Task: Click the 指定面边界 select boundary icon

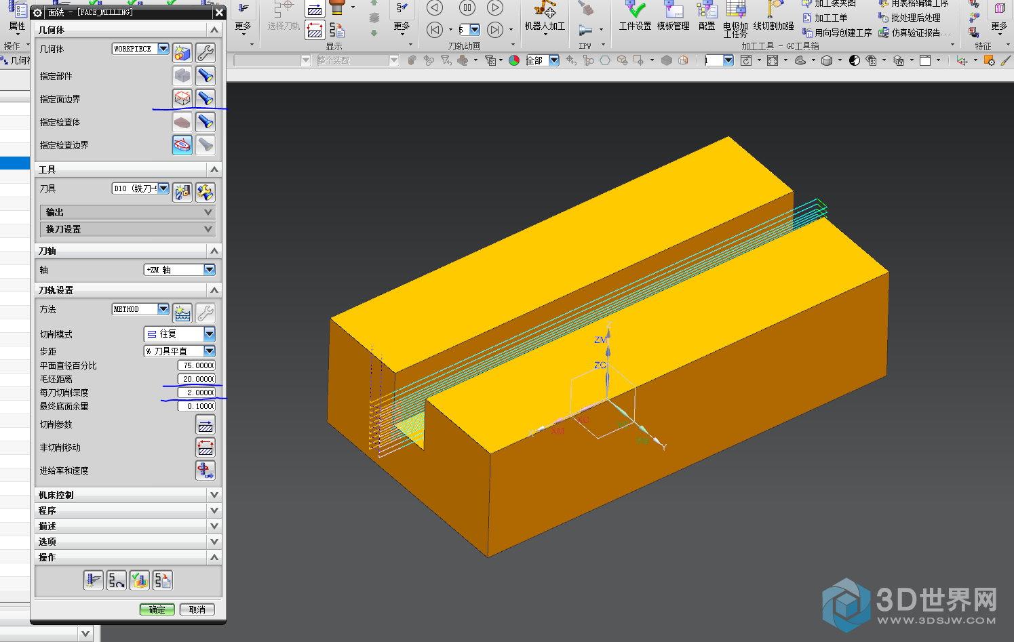Action: point(182,98)
